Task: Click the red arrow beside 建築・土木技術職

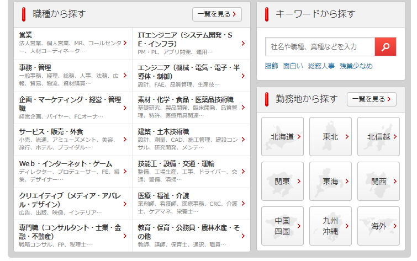Action: (243, 139)
